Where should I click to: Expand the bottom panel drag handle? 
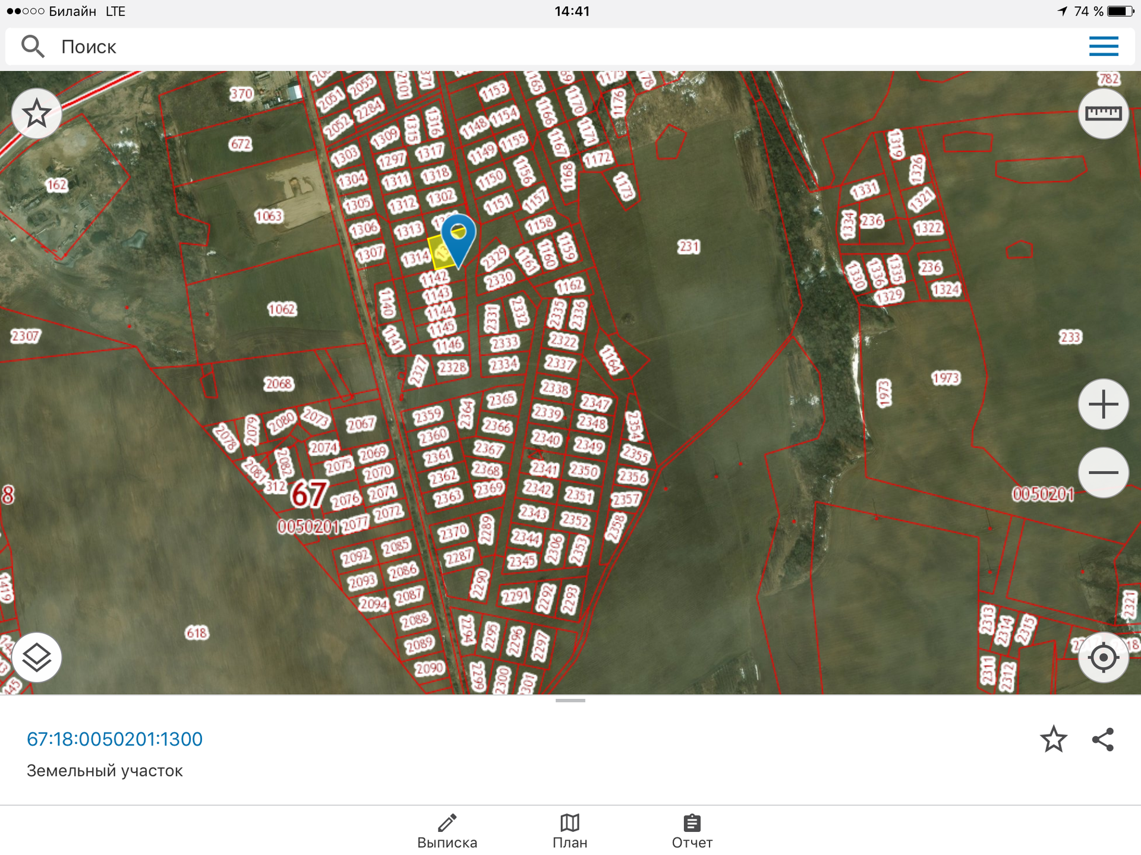(570, 701)
